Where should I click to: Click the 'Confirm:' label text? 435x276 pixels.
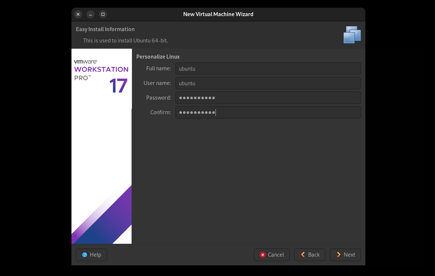161,112
